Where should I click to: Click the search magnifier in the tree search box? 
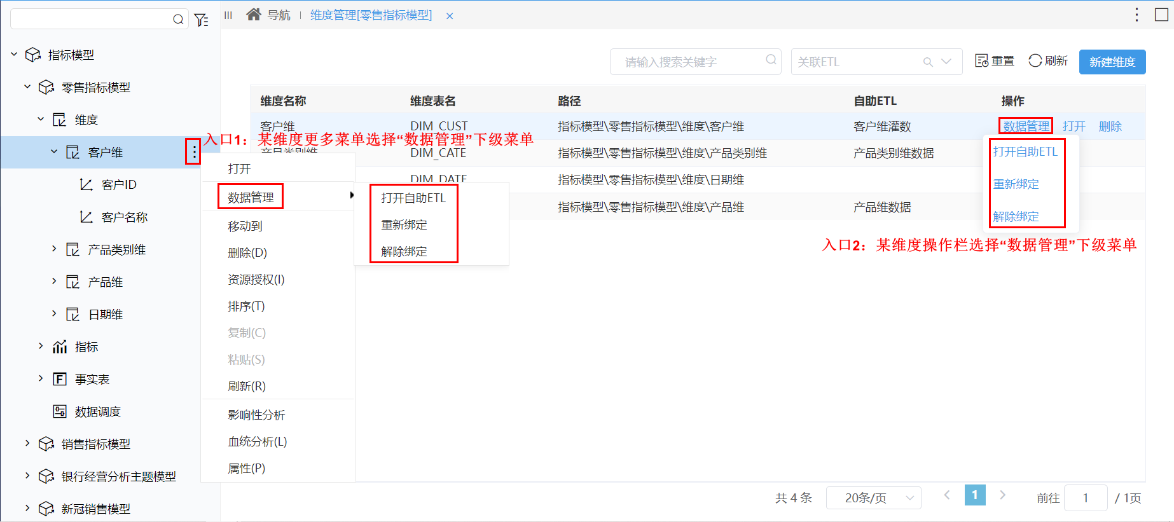pyautogui.click(x=178, y=20)
